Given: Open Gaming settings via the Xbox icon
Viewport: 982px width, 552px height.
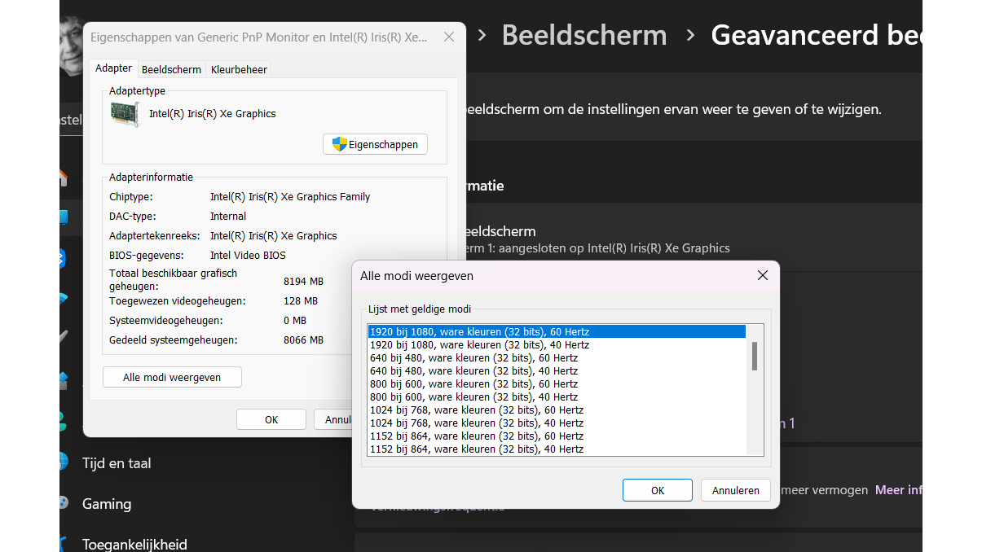Looking at the screenshot, I should [x=65, y=504].
